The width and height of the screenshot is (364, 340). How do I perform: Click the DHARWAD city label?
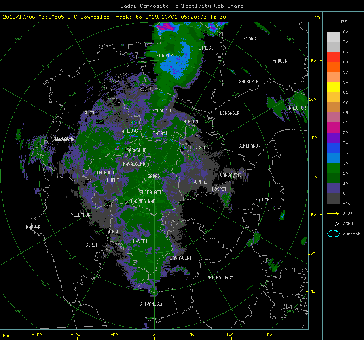click(x=105, y=173)
